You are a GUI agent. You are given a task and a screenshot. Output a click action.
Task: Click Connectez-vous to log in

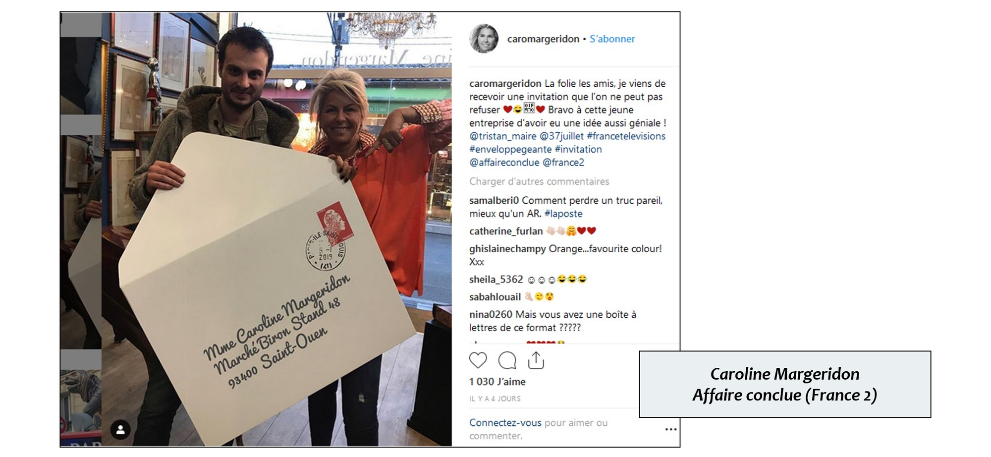pyautogui.click(x=505, y=423)
